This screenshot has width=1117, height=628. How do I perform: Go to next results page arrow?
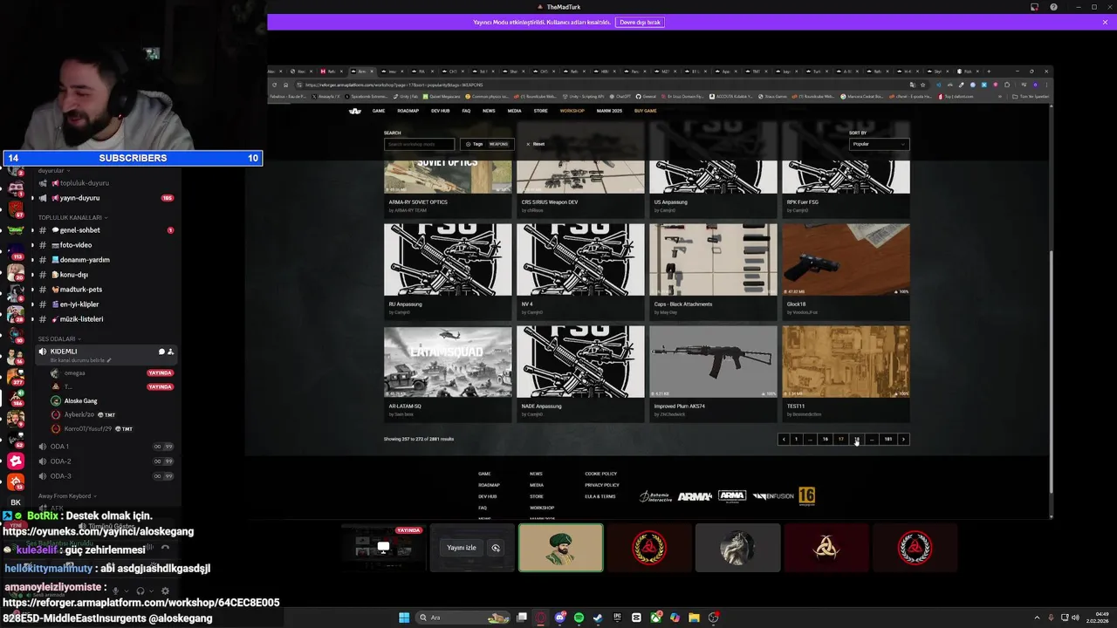[x=903, y=439]
